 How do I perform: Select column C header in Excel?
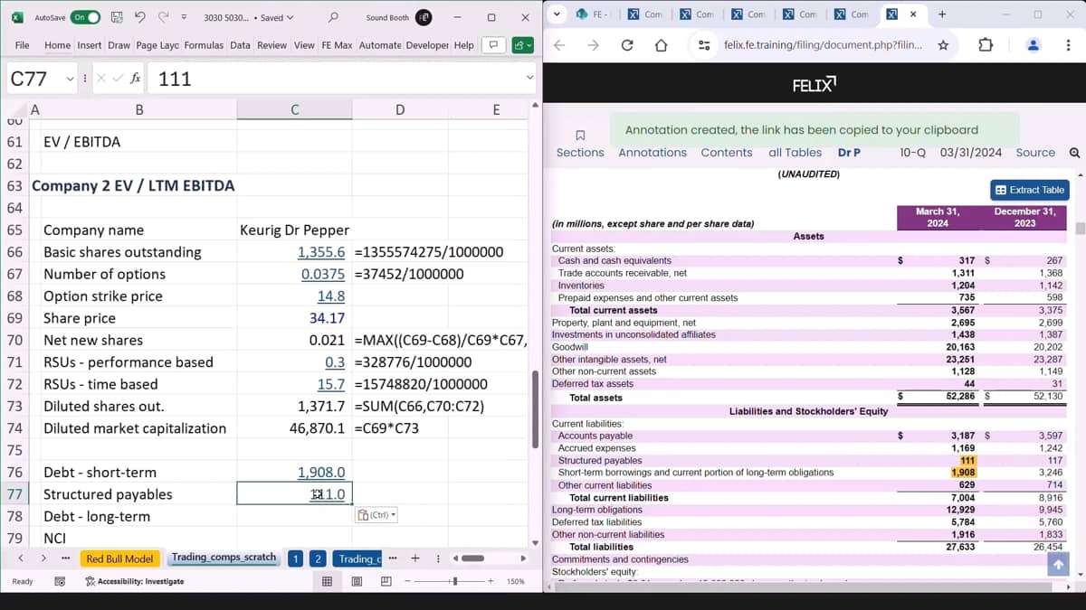[294, 109]
